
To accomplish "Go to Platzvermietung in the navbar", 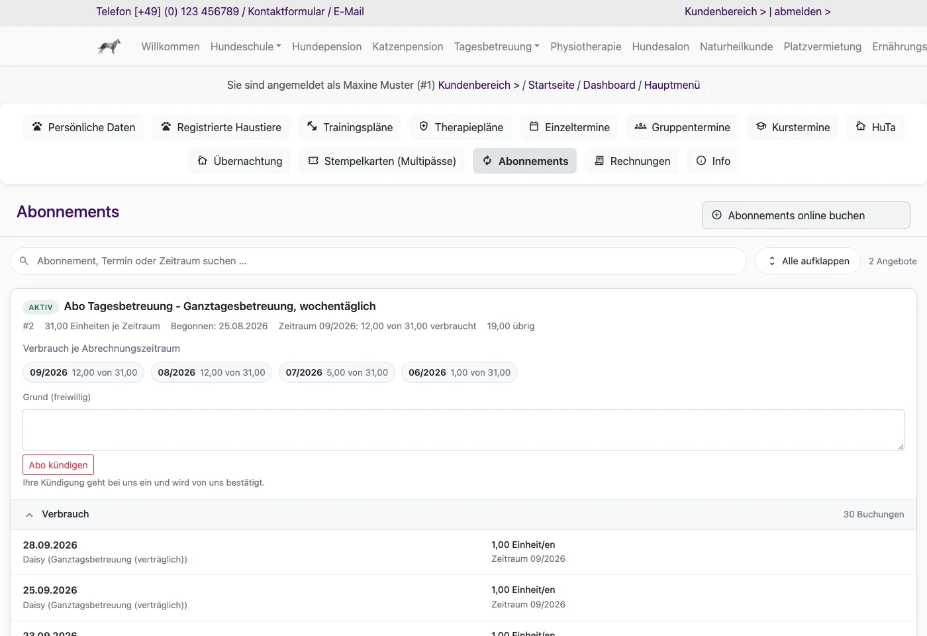I will [x=822, y=46].
